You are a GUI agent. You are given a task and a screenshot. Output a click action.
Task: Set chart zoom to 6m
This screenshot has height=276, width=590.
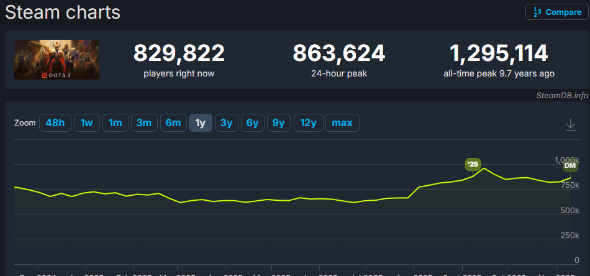pos(173,123)
